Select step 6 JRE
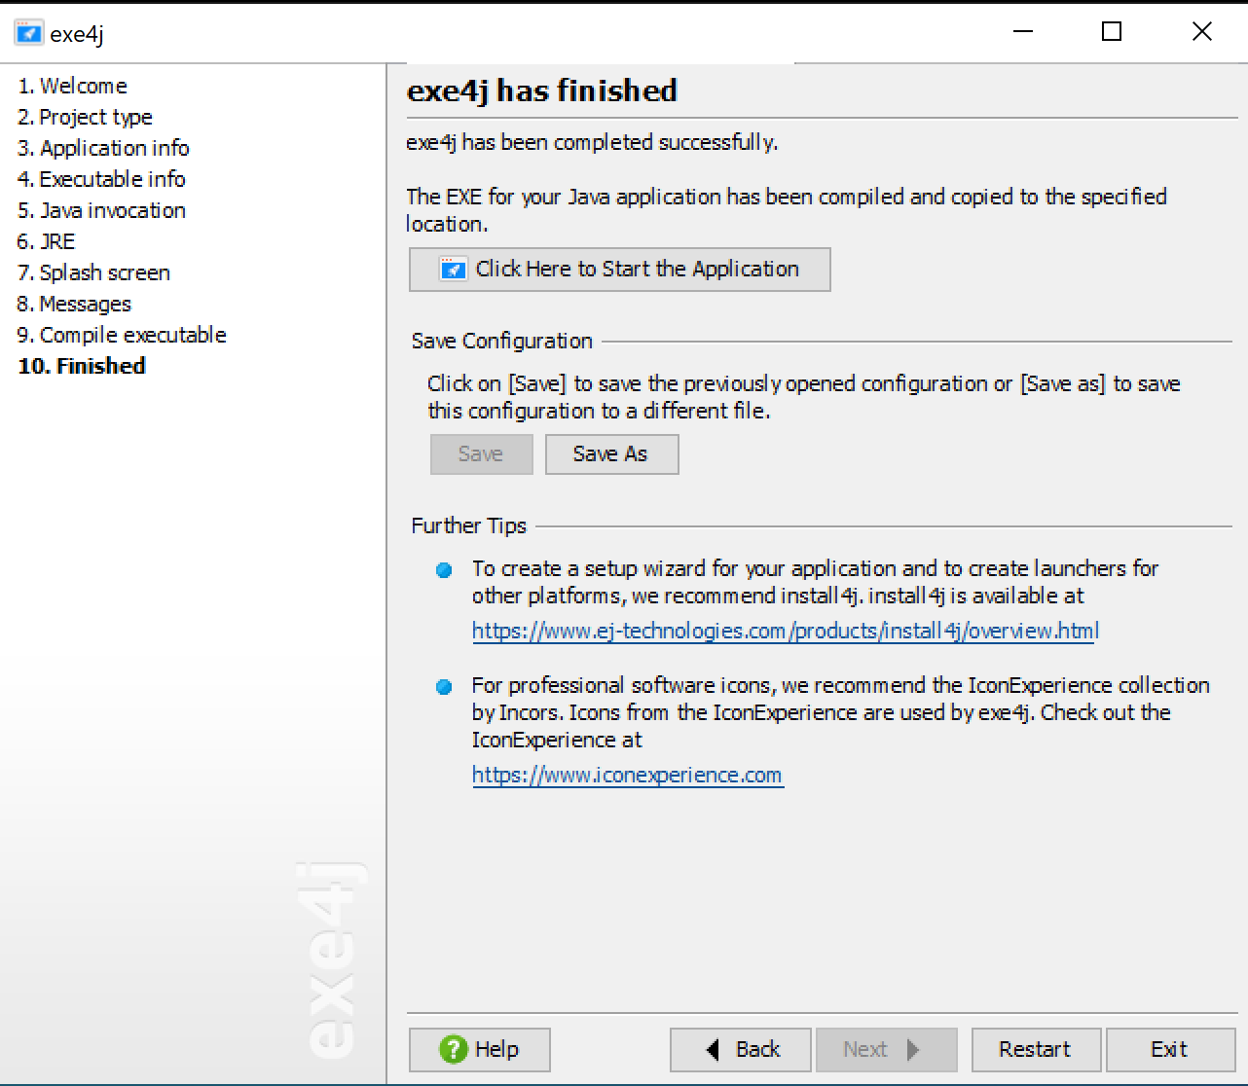This screenshot has width=1248, height=1086. pyautogui.click(x=47, y=241)
